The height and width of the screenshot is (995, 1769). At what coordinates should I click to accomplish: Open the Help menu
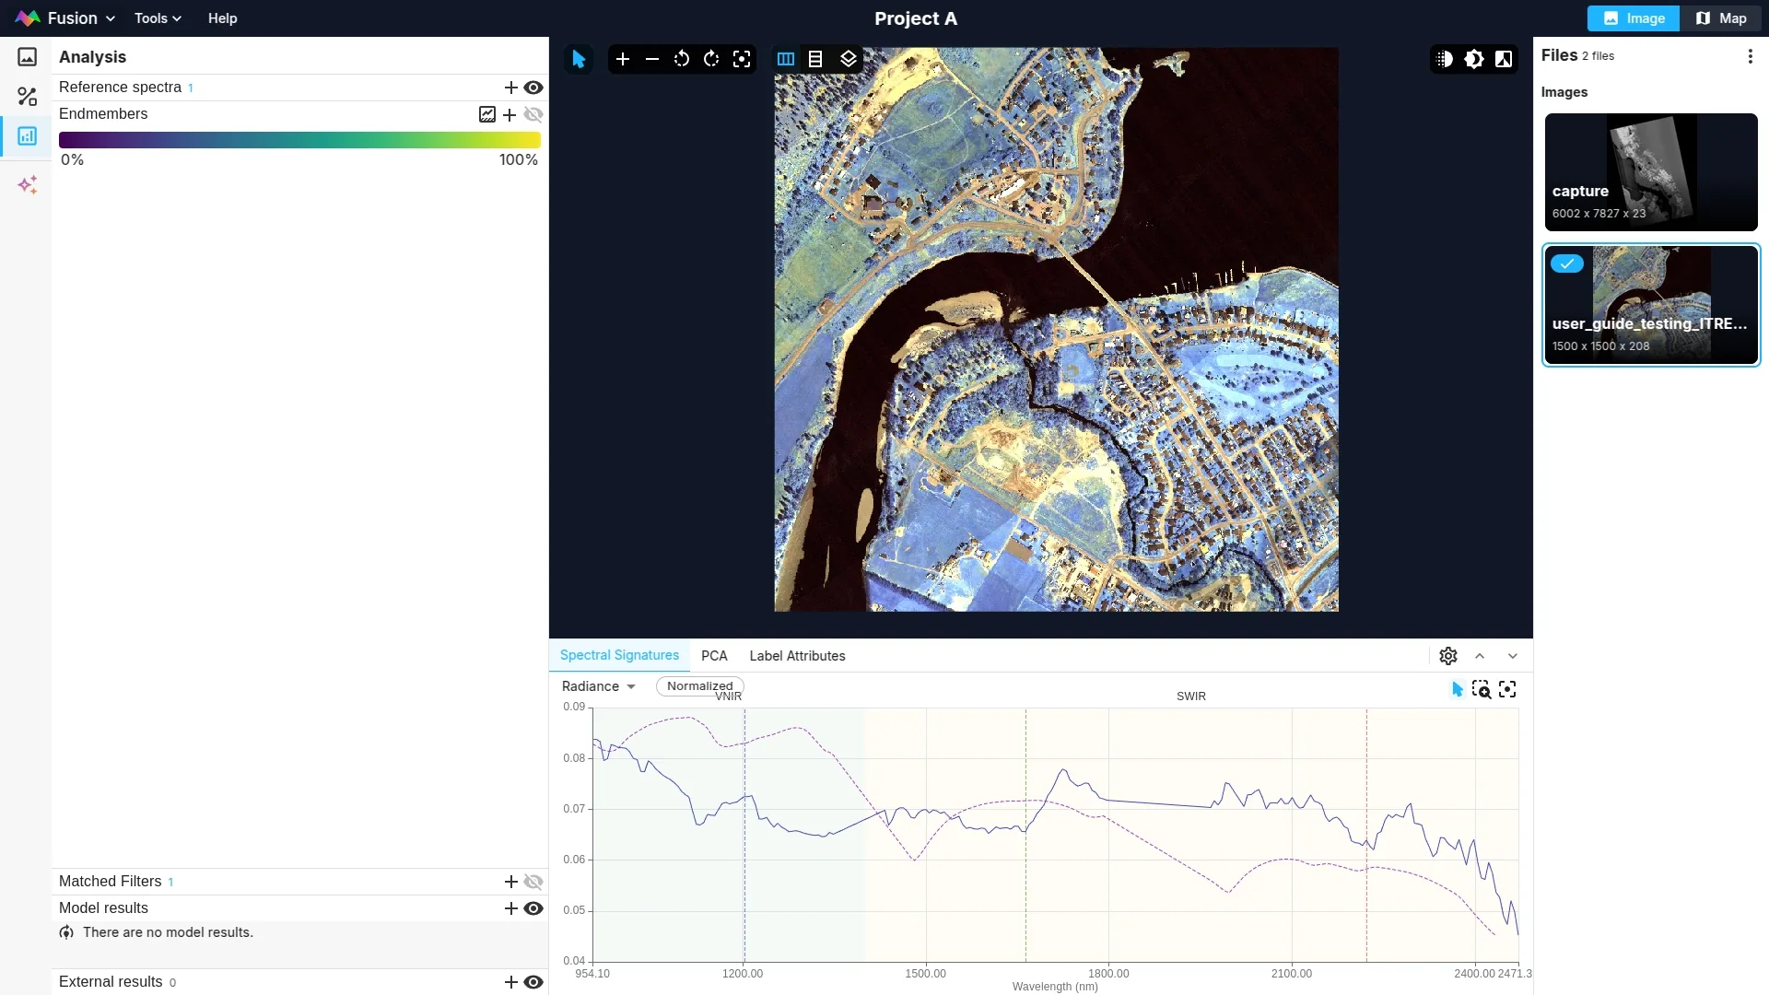[x=222, y=18]
